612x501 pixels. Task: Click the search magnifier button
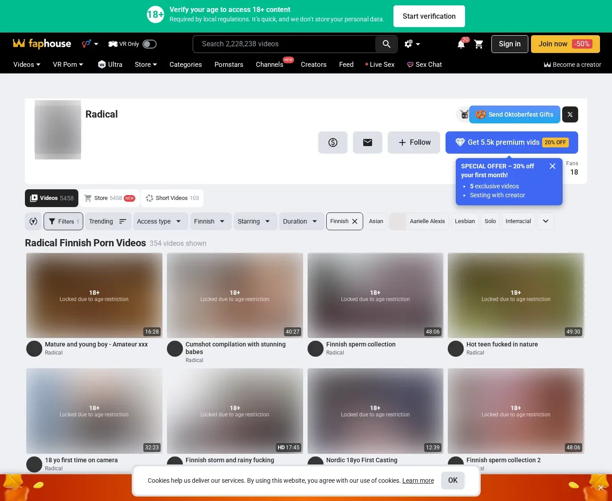point(386,44)
